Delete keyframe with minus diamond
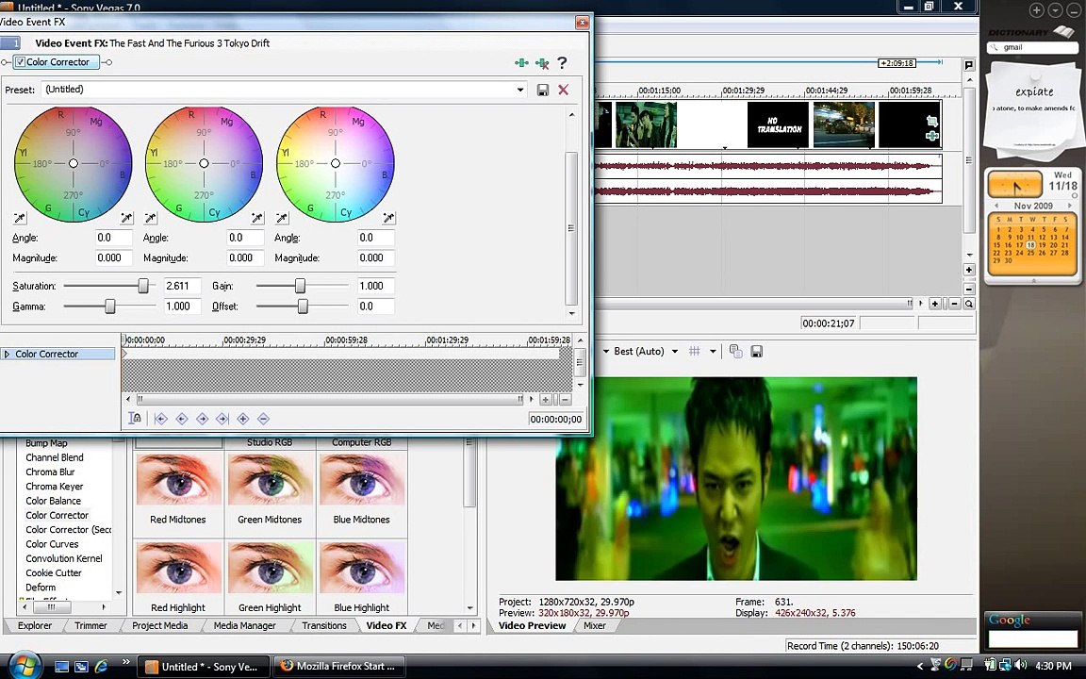This screenshot has height=679, width=1086. [x=263, y=419]
